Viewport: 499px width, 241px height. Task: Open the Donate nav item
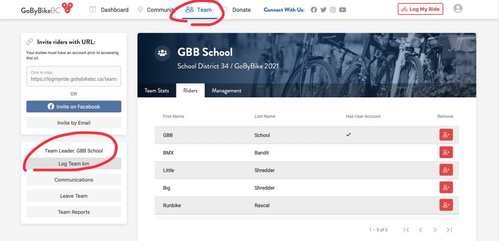tap(236, 10)
